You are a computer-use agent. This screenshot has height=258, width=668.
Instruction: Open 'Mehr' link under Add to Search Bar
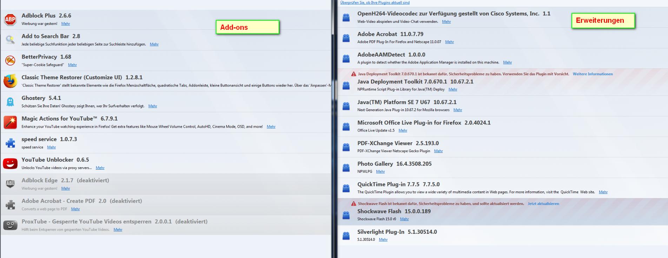point(154,44)
